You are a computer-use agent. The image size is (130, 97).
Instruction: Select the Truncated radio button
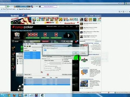(63, 60)
